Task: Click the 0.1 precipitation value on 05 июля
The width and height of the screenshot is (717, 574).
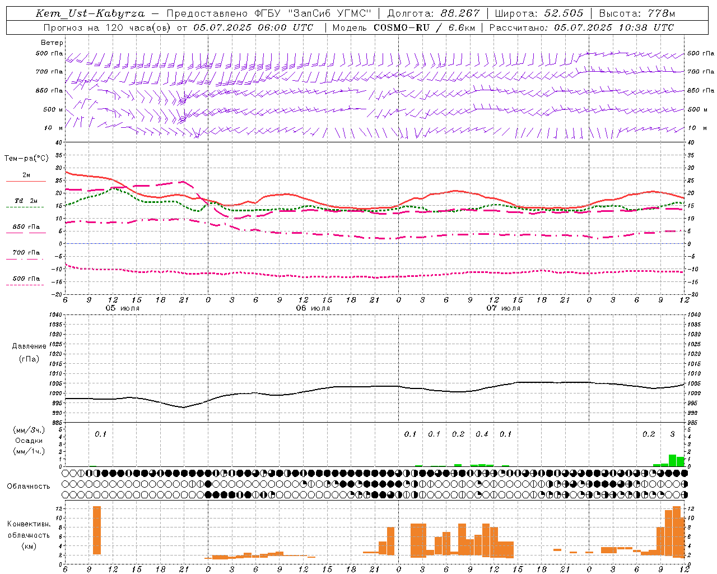Action: (100, 434)
